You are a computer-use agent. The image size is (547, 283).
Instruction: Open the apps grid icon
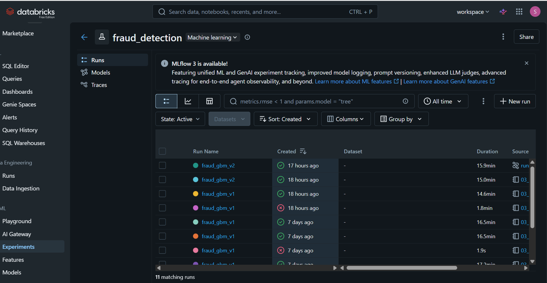pyautogui.click(x=519, y=12)
